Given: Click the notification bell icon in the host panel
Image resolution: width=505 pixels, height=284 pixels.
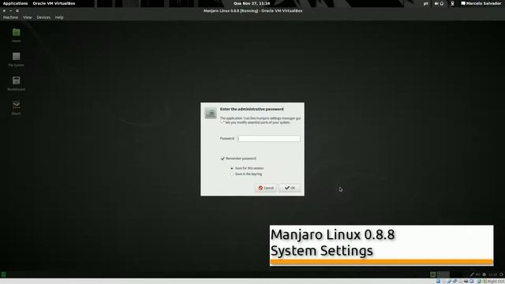Looking at the screenshot, I should click(442, 3).
